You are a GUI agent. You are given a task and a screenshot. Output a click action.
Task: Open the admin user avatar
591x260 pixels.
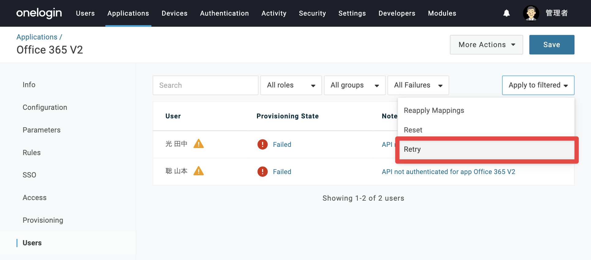531,13
